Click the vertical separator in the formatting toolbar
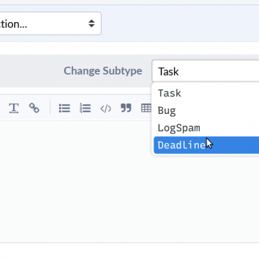259x259 pixels. [50, 107]
